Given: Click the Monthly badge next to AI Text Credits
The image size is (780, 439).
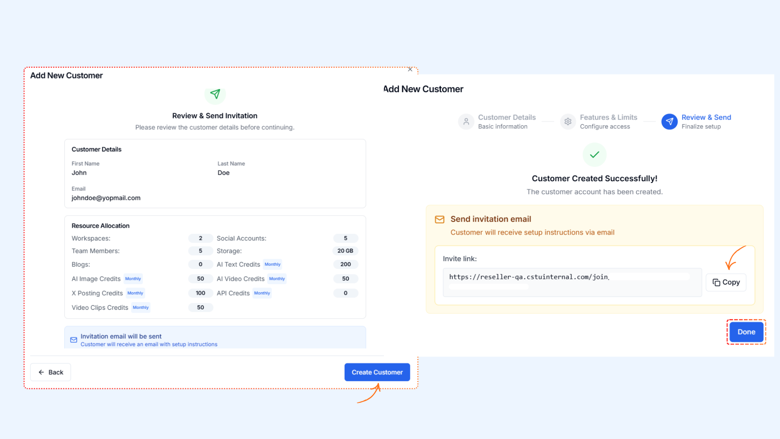Looking at the screenshot, I should [x=272, y=264].
